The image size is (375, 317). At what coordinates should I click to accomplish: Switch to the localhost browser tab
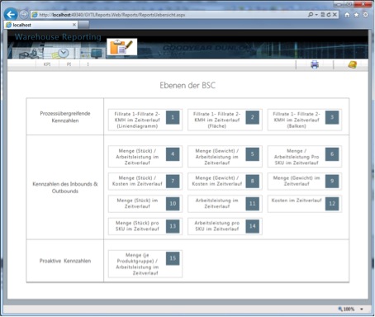point(40,25)
